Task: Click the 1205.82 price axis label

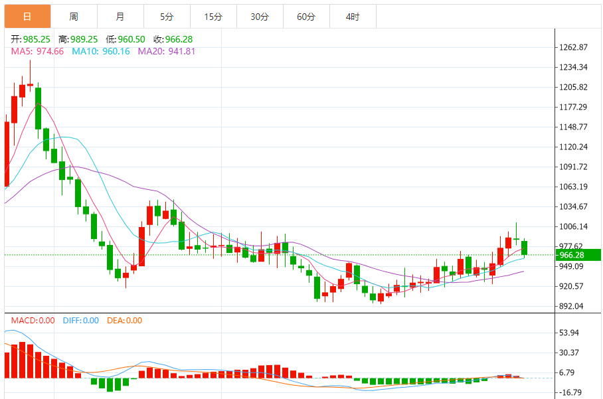Action: point(573,87)
